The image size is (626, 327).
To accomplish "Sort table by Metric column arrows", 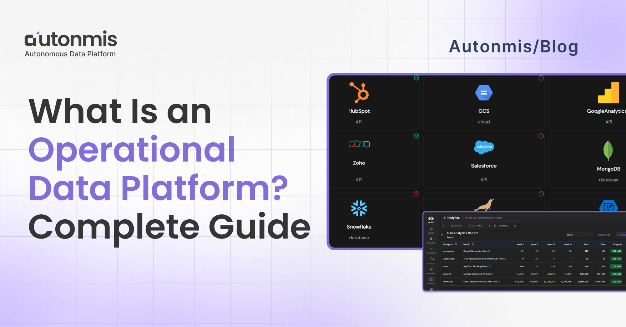I will [x=473, y=244].
